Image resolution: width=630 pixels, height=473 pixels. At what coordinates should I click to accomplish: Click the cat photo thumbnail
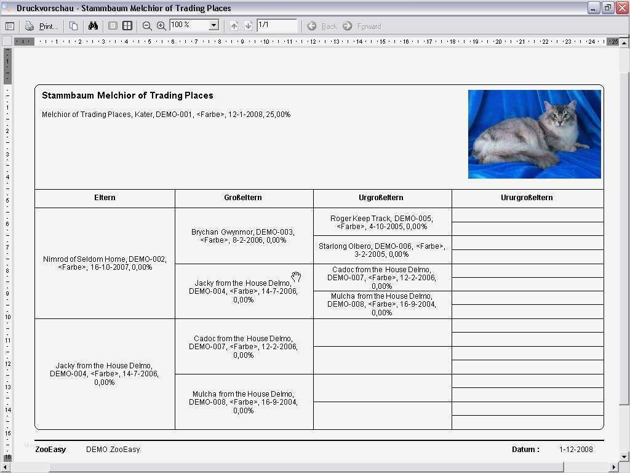534,134
